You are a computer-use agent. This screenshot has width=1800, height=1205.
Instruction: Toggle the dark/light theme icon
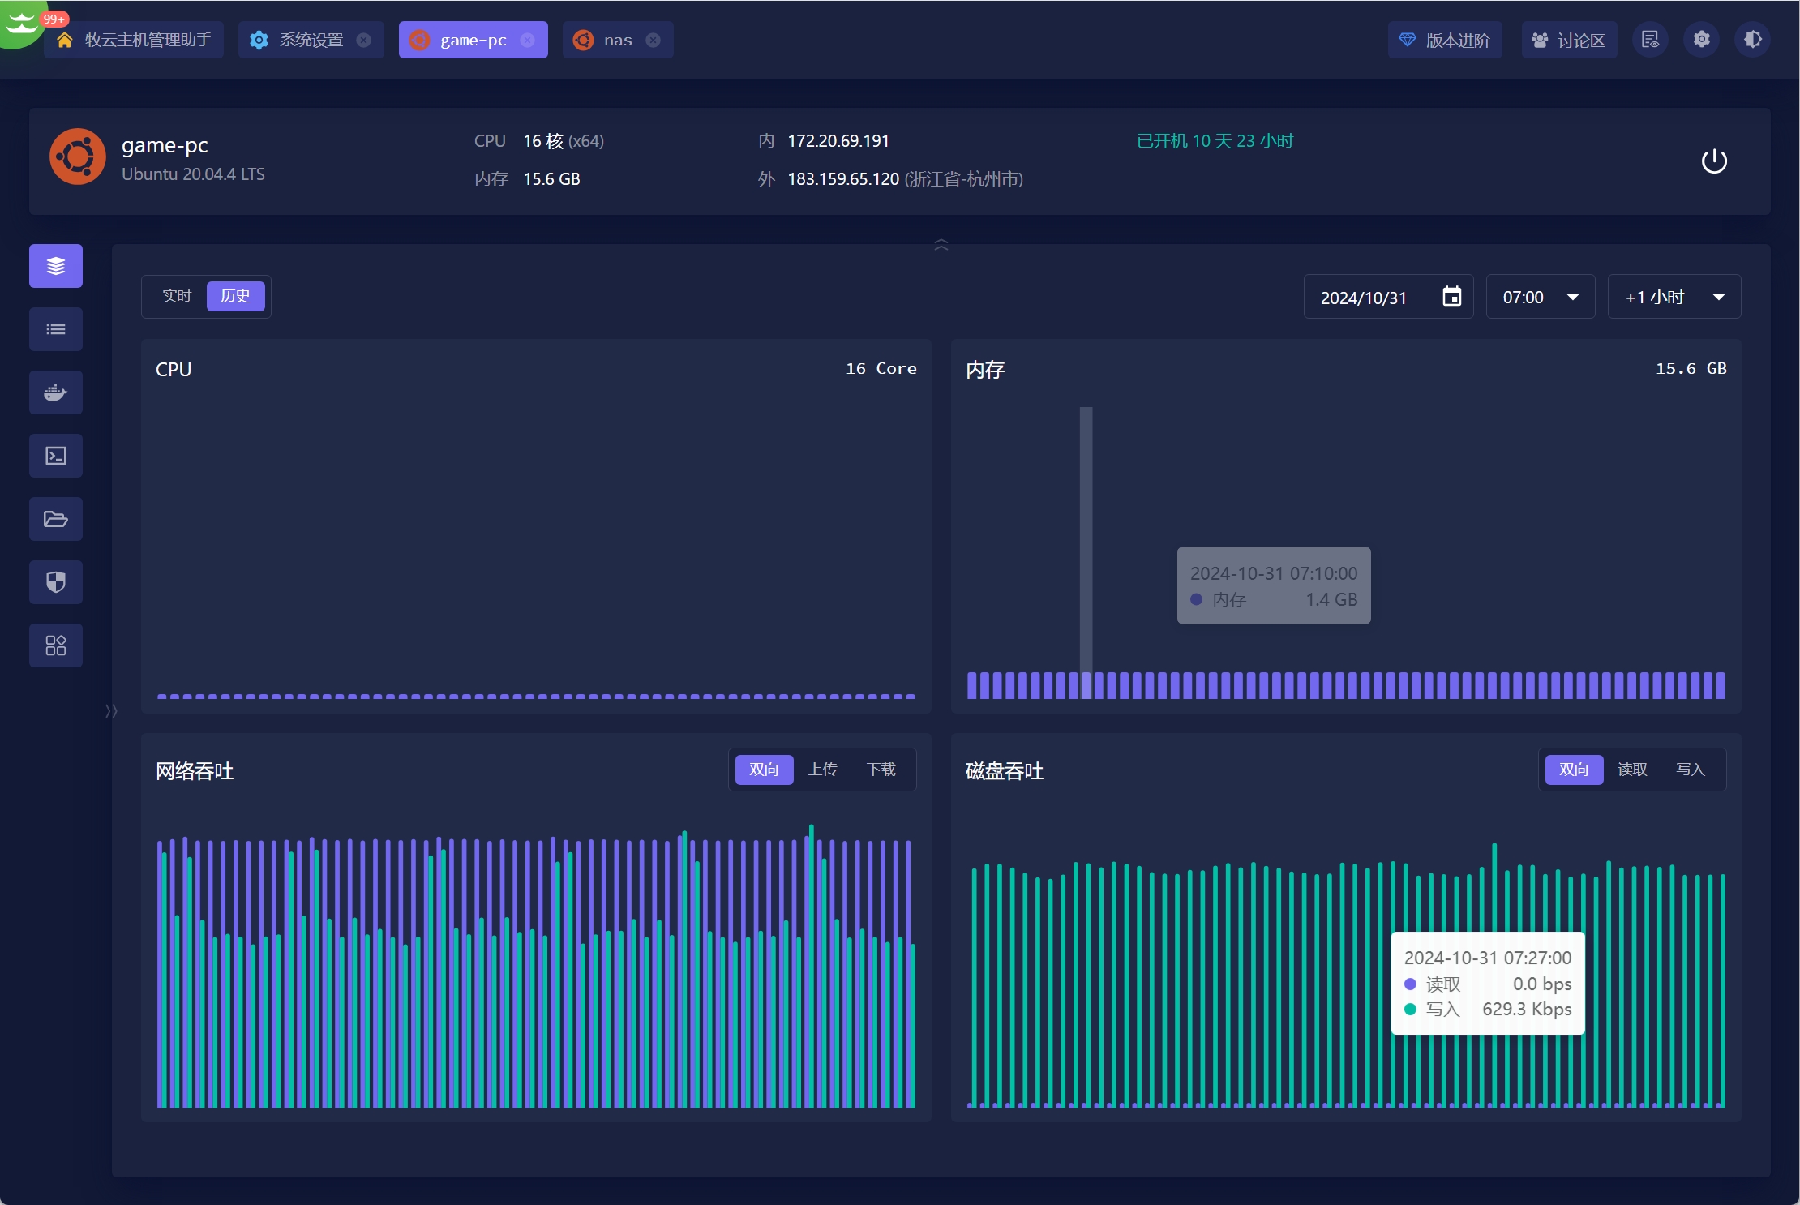pyautogui.click(x=1752, y=40)
